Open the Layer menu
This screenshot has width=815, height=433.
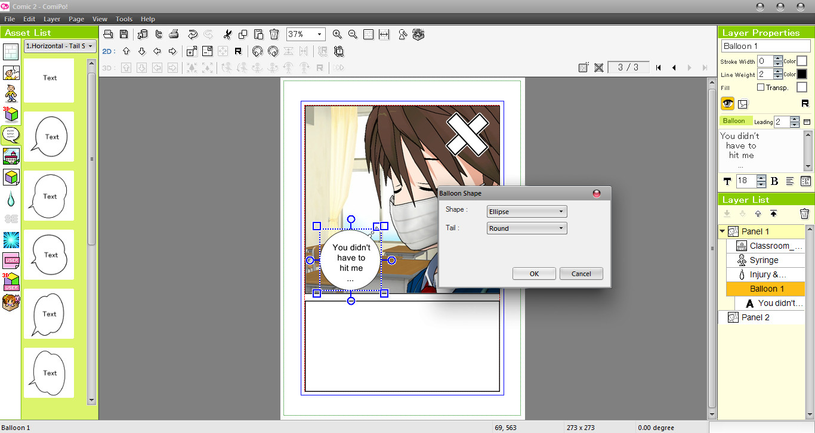(52, 18)
